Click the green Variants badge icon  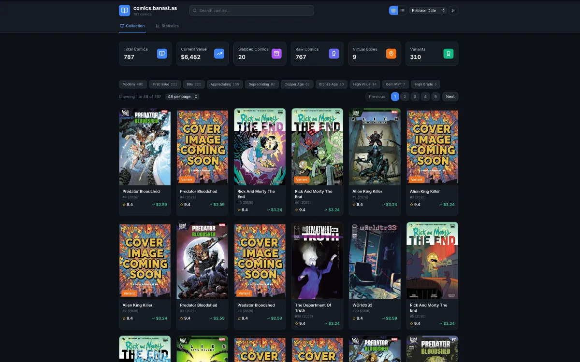click(x=449, y=54)
